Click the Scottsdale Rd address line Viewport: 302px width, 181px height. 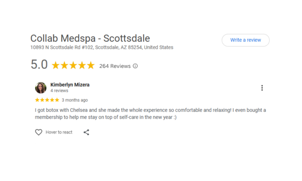[102, 48]
